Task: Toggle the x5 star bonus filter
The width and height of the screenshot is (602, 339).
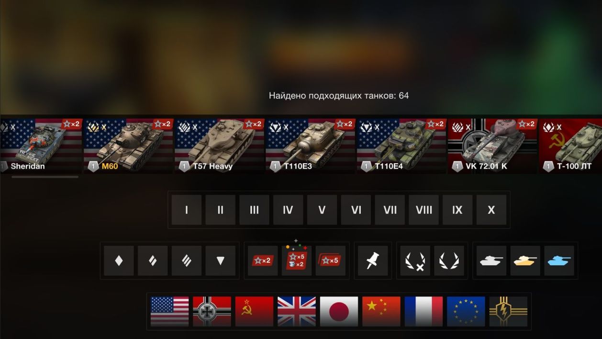Action: [331, 260]
